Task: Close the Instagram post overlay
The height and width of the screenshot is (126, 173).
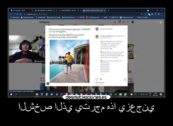Action: (x=161, y=23)
